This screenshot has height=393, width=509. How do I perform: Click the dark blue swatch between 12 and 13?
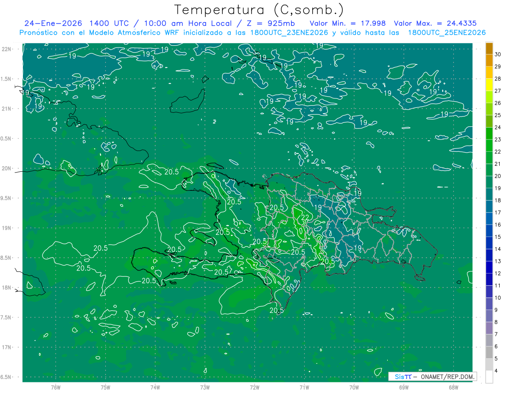point(489,268)
